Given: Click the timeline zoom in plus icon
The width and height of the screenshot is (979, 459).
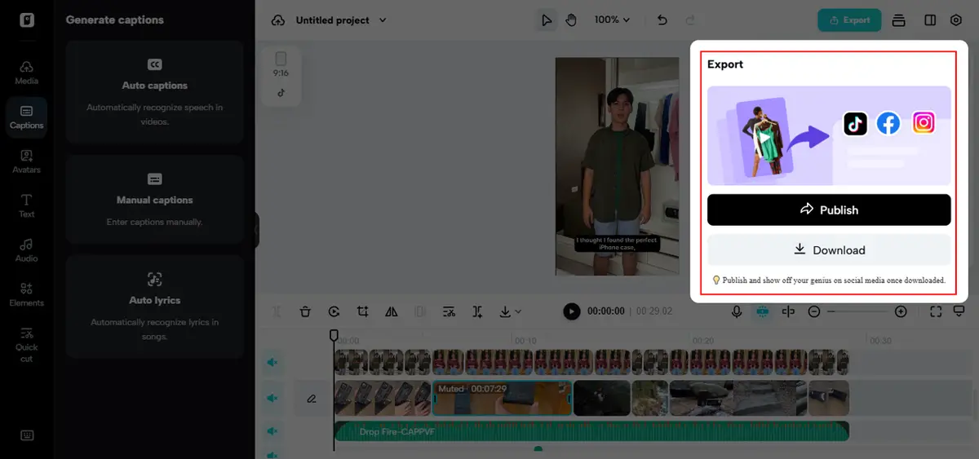Looking at the screenshot, I should click(x=901, y=311).
